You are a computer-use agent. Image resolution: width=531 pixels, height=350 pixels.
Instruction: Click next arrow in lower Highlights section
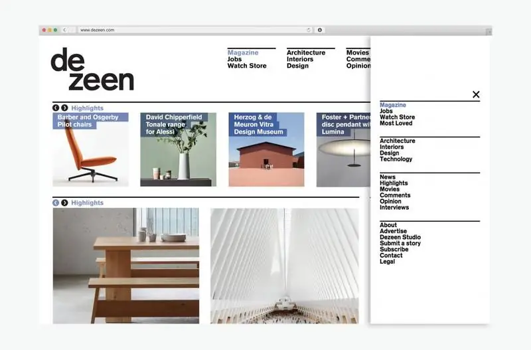click(x=64, y=203)
